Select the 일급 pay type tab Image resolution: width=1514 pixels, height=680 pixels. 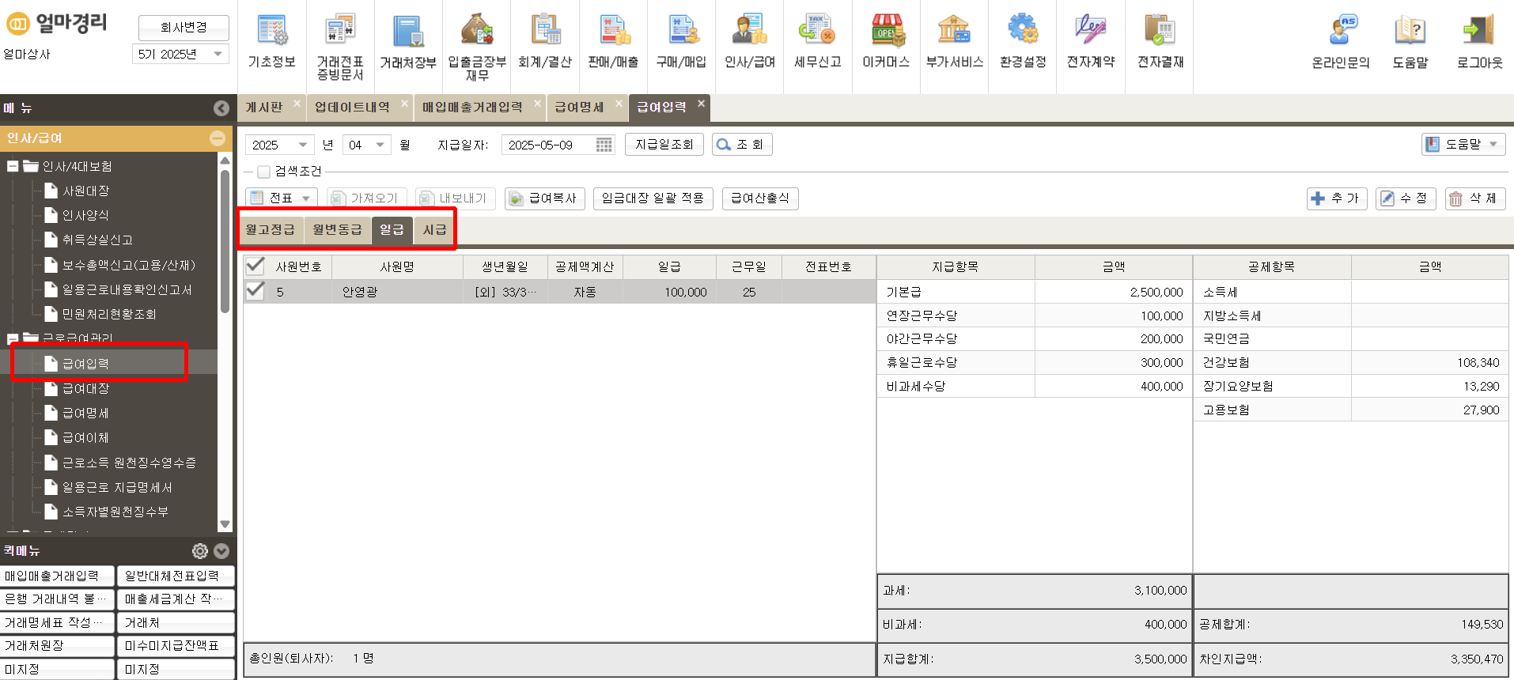tap(392, 229)
